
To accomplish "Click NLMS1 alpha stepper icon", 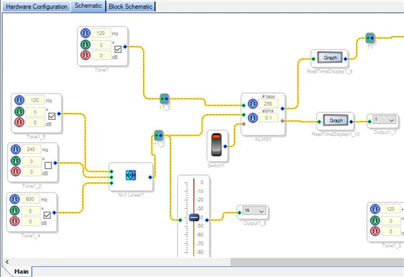I will (253, 118).
